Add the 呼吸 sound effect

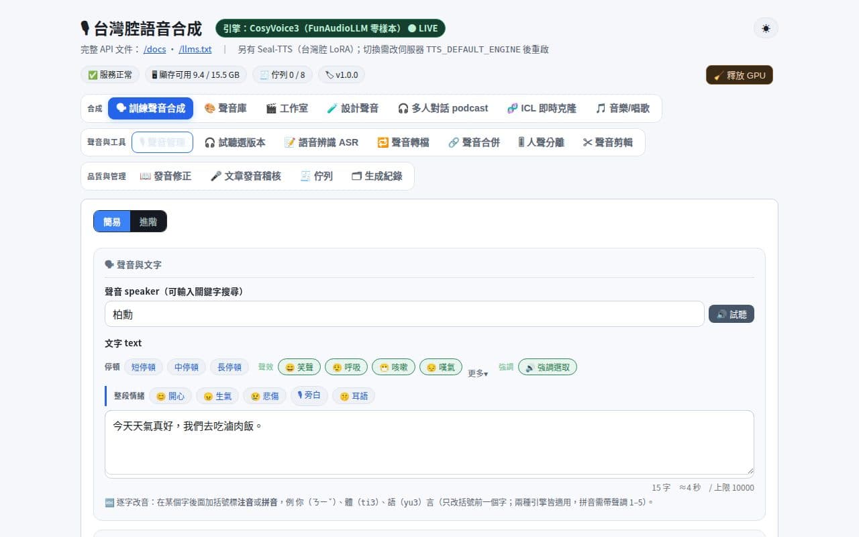tap(346, 367)
